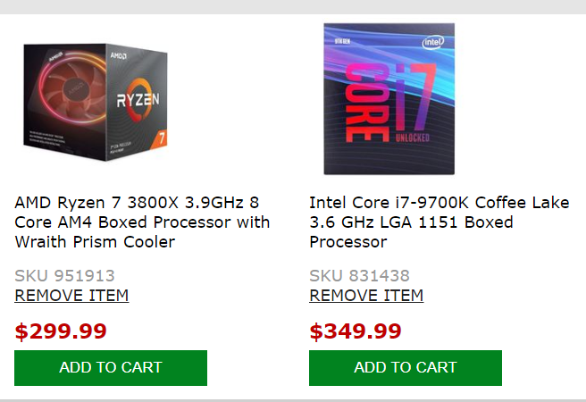Click the SKU 951913 text
The height and width of the screenshot is (402, 586).
click(x=64, y=276)
